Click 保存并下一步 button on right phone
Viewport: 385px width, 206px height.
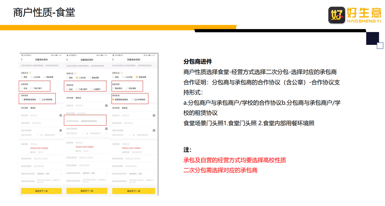click(134, 191)
